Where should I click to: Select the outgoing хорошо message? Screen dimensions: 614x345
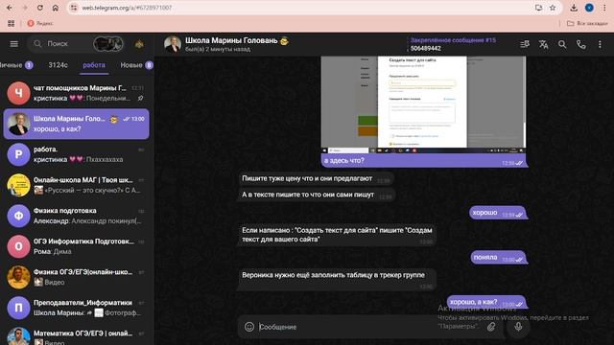(498, 213)
